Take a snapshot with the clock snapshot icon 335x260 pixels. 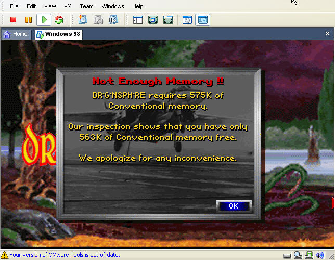[x=83, y=20]
